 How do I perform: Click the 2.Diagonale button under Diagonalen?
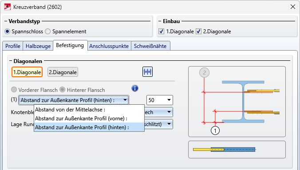(x=63, y=72)
